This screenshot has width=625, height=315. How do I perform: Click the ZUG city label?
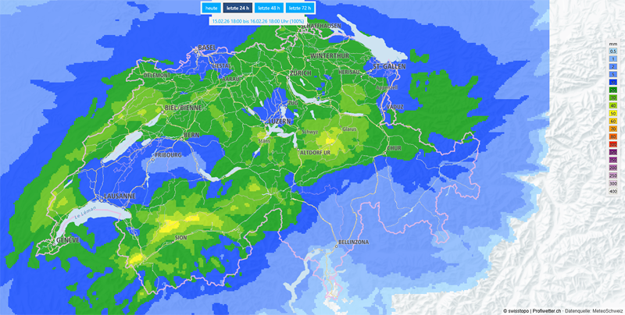292,103
